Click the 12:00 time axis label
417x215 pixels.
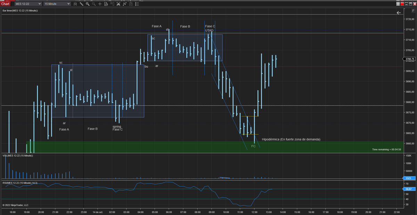(254, 212)
